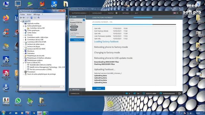Select the Moniteurs category

[31, 51]
